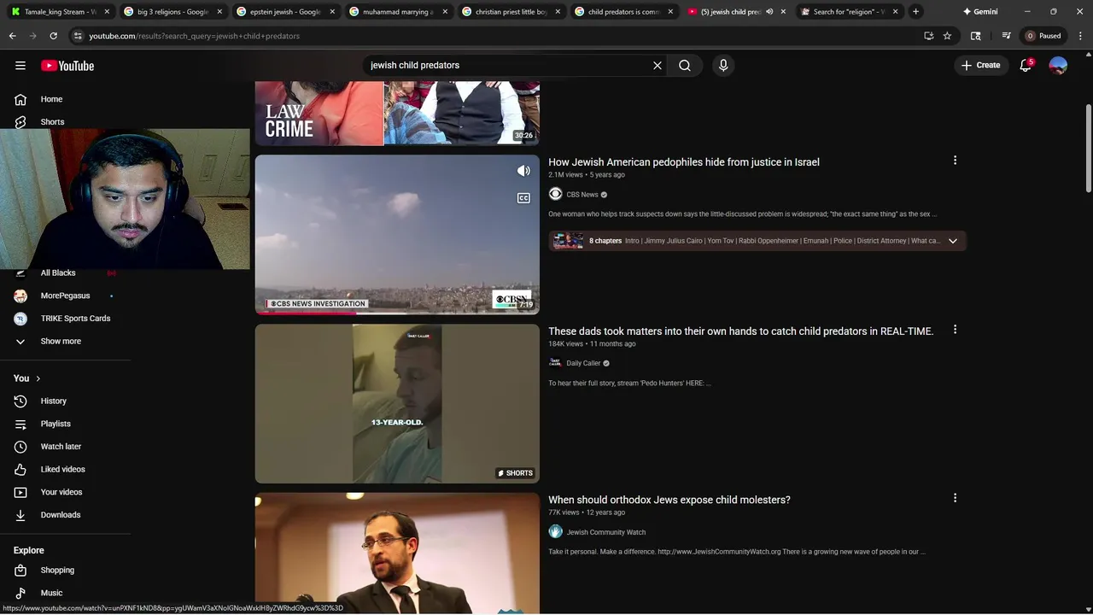This screenshot has width=1093, height=615.
Task: Open the You section chevron
Action: [38, 378]
